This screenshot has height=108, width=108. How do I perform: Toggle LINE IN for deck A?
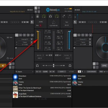(40, 58)
